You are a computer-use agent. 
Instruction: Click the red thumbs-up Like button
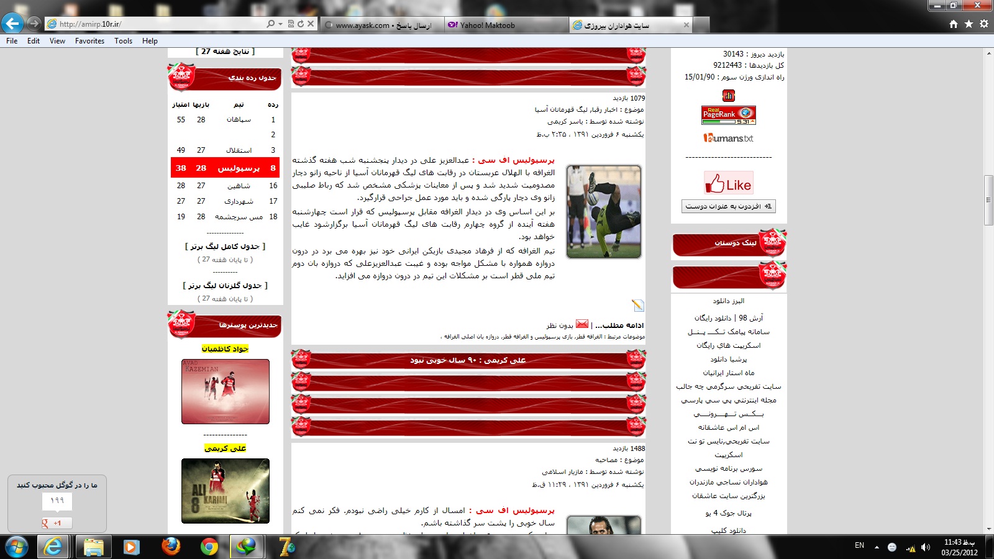click(x=729, y=183)
